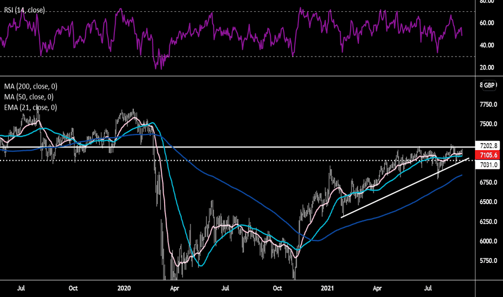Image resolution: width=503 pixels, height=297 pixels.
Task: Click the 6250.0 price axis value
Action: coord(488,222)
